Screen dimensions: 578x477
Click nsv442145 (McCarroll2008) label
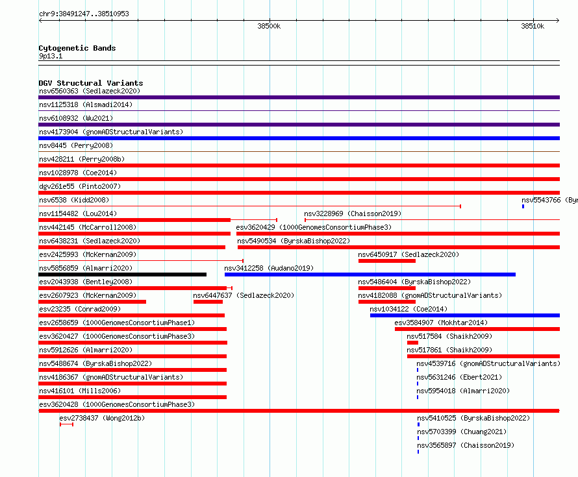[88, 227]
